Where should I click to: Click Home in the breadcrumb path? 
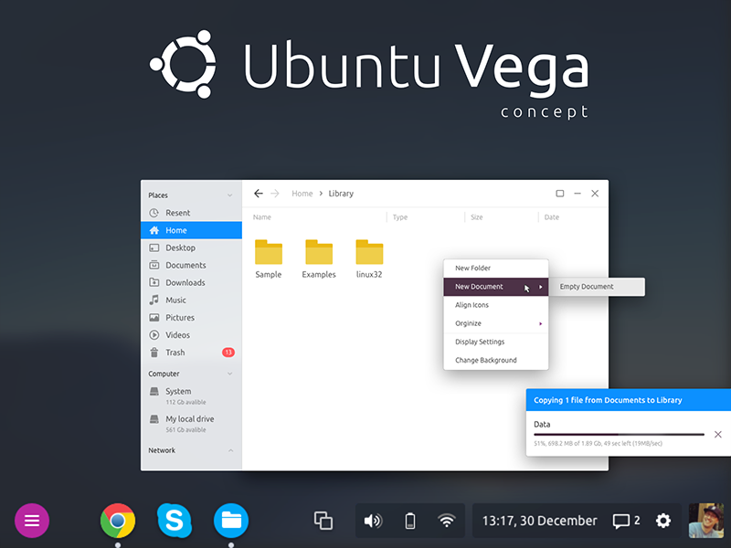pos(302,193)
